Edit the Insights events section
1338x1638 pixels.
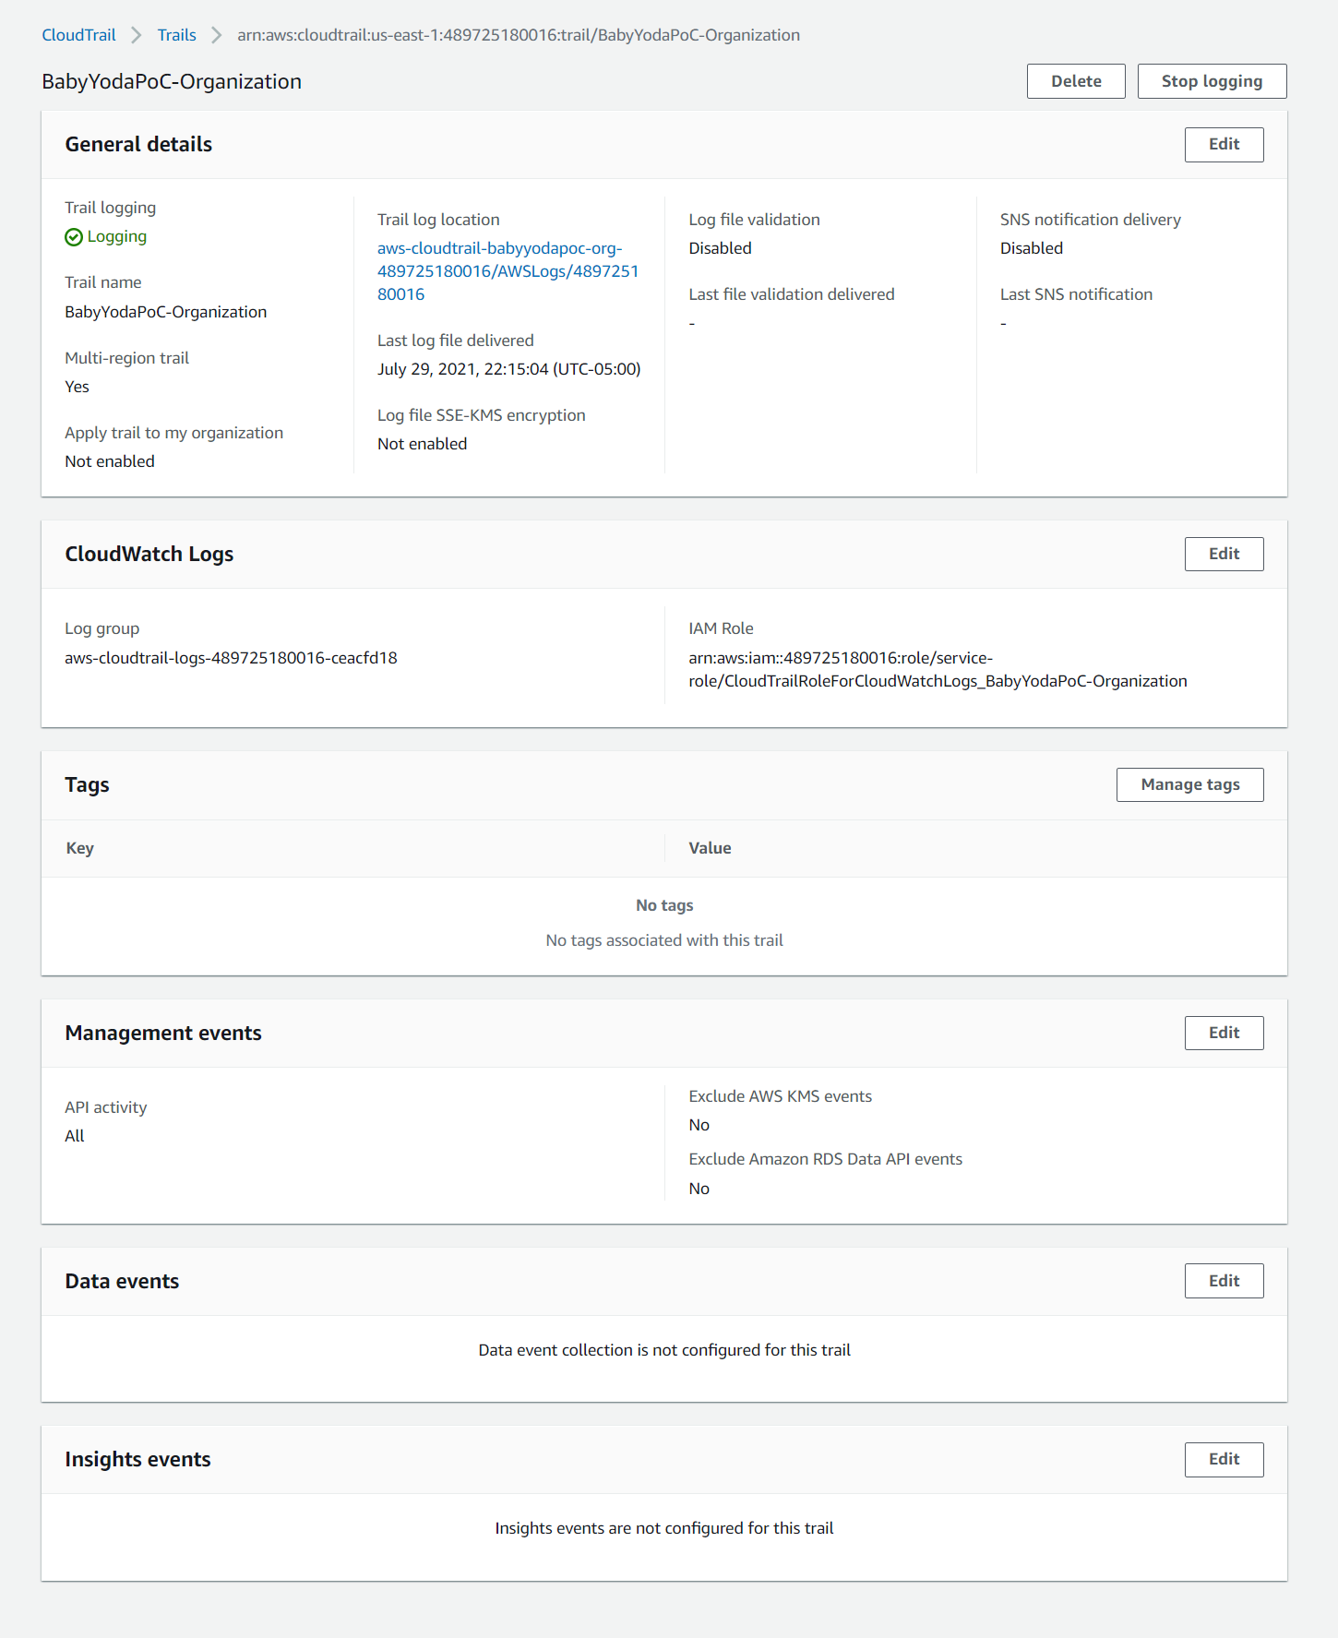coord(1224,1459)
